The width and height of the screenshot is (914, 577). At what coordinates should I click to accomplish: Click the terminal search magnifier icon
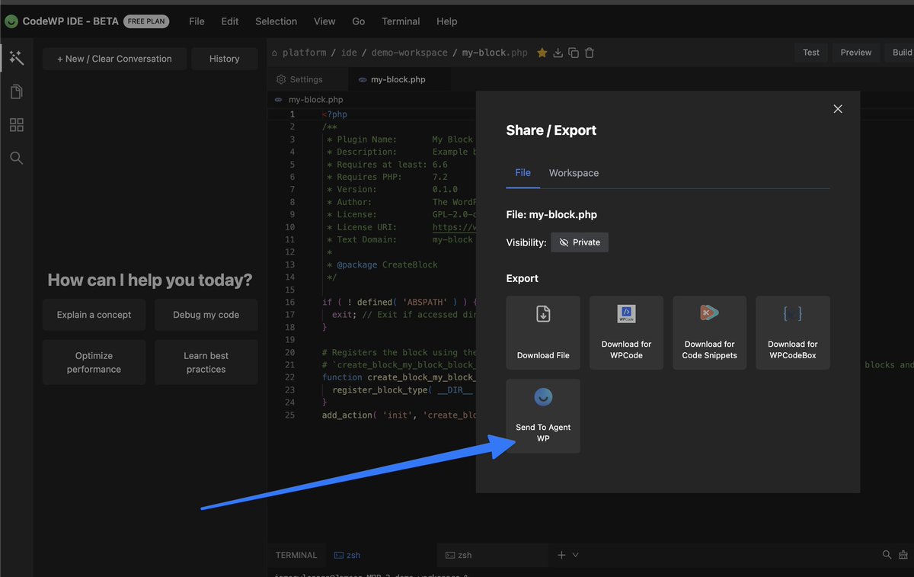[x=887, y=555]
